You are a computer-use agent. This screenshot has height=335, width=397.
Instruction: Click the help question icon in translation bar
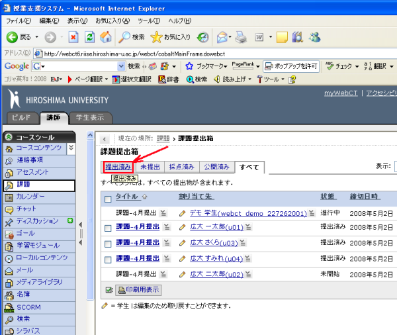pos(292,79)
